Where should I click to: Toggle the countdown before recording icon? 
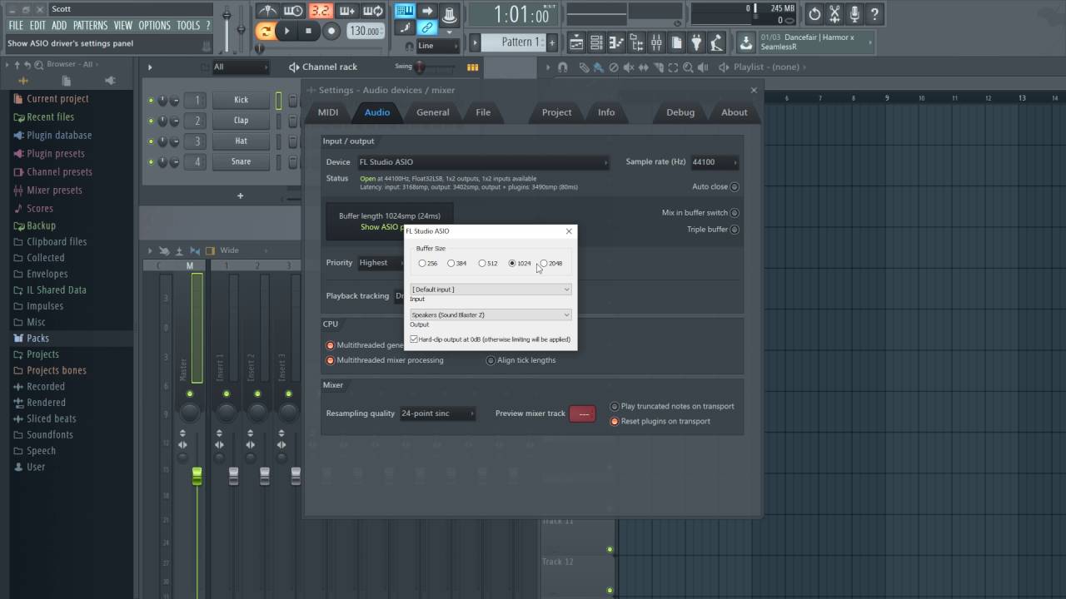(x=321, y=11)
